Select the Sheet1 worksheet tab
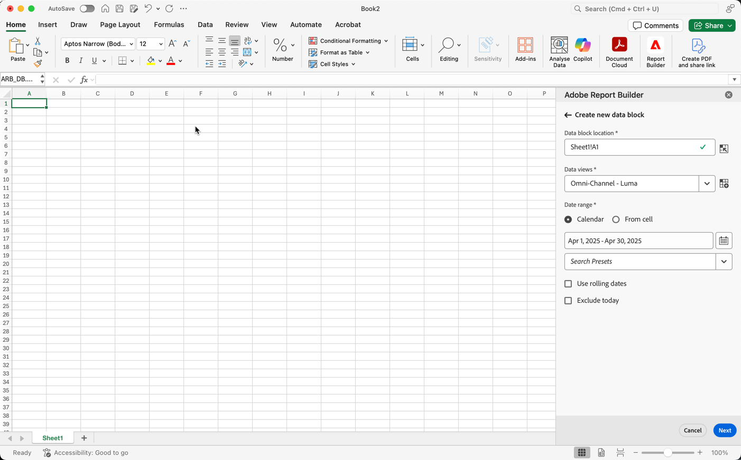This screenshot has width=741, height=460. click(52, 438)
